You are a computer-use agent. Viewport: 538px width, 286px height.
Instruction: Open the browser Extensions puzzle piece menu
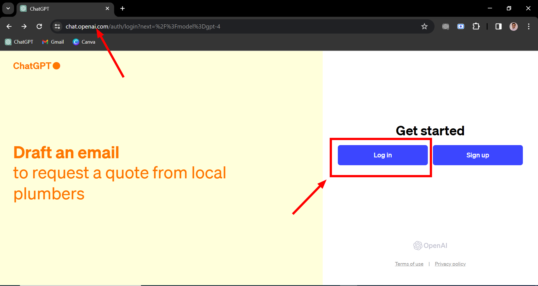(476, 26)
